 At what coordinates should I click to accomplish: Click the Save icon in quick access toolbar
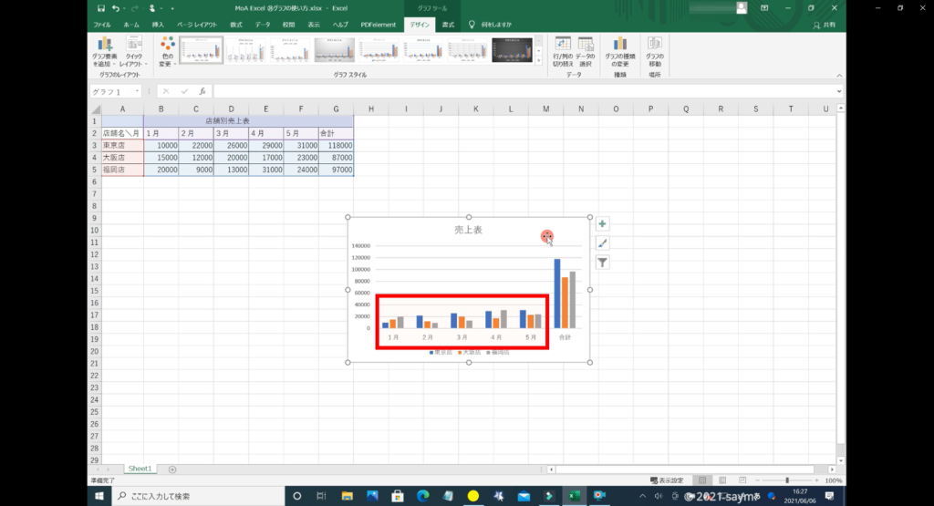click(99, 8)
